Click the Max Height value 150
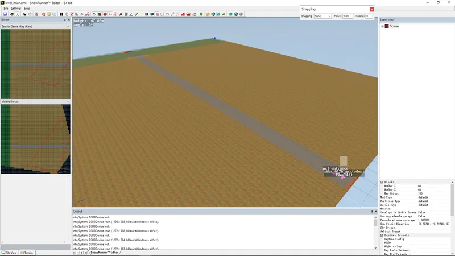 point(420,193)
